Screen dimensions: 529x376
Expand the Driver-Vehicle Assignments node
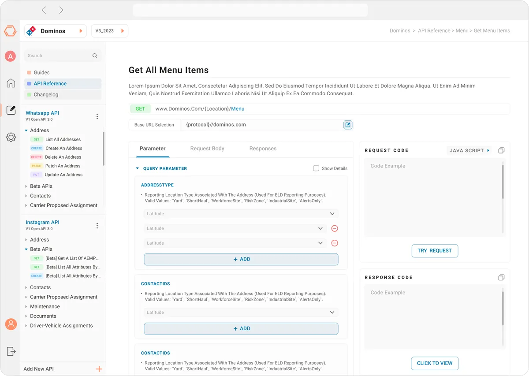tap(26, 326)
